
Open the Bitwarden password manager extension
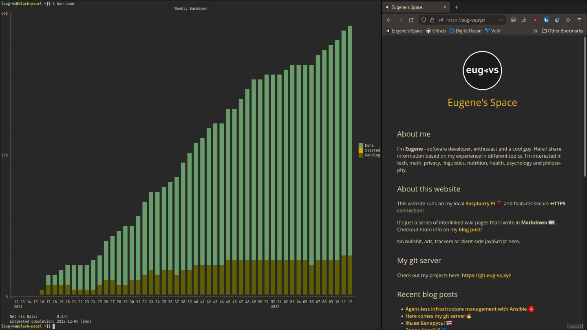(546, 20)
